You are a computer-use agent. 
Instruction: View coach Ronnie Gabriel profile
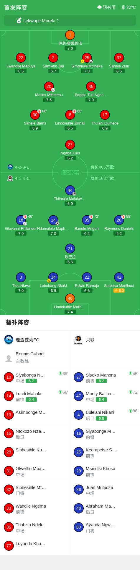35,357
